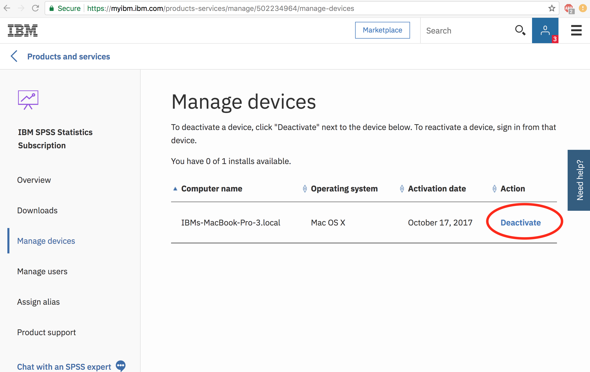This screenshot has width=590, height=372.
Task: Open the user profile icon with notifications
Action: pyautogui.click(x=545, y=30)
